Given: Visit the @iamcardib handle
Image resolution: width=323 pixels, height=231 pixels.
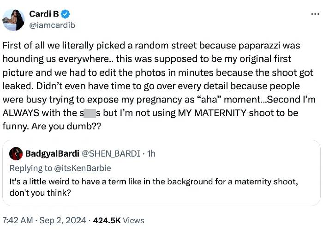Looking at the screenshot, I should click(52, 25).
